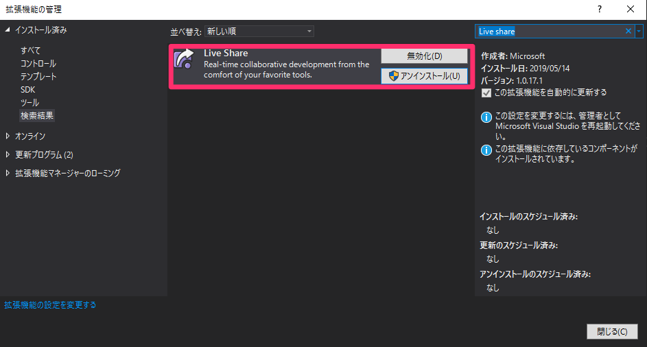
Task: Click the shield icon on アンインストール button
Action: click(394, 76)
